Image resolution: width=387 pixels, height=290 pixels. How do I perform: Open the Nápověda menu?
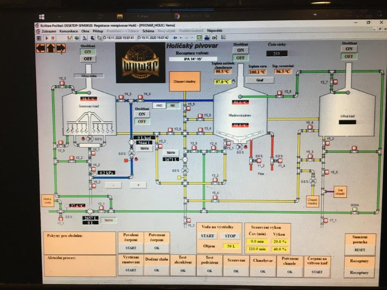point(214,31)
